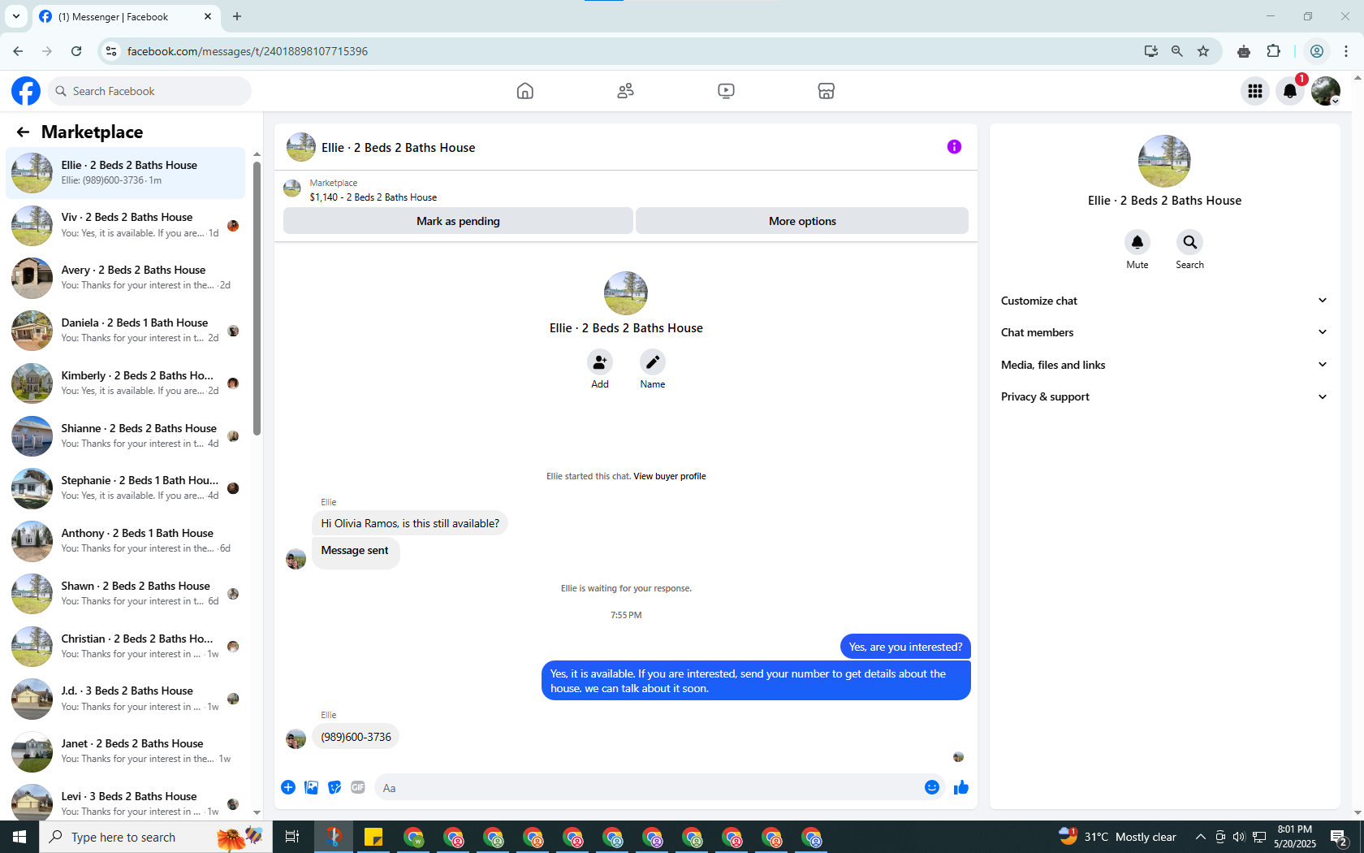Click More options button
This screenshot has height=853, width=1364.
802,221
